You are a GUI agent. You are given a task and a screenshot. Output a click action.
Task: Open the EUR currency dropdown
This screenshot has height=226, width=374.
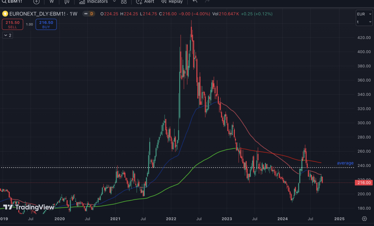364,14
